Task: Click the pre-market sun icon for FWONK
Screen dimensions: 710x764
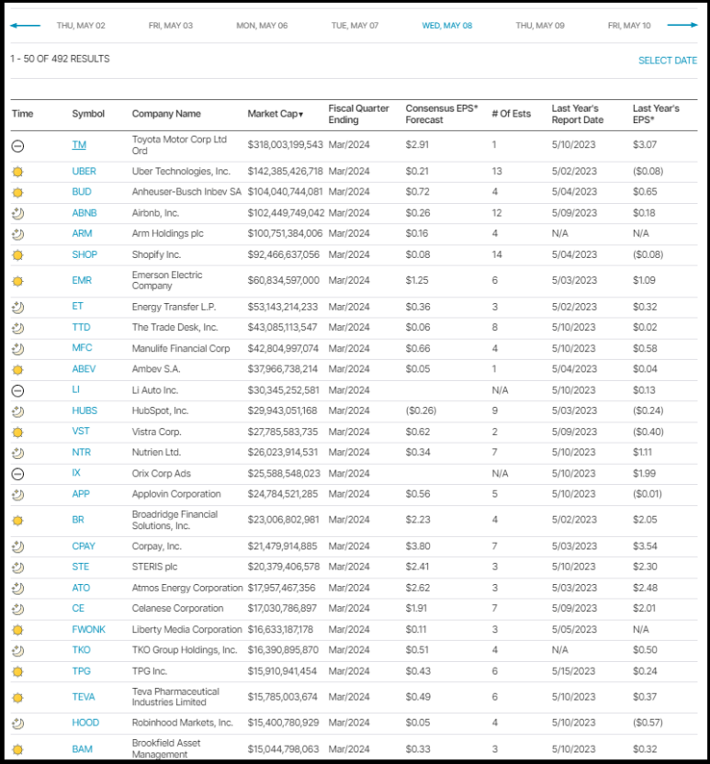Action: (18, 630)
